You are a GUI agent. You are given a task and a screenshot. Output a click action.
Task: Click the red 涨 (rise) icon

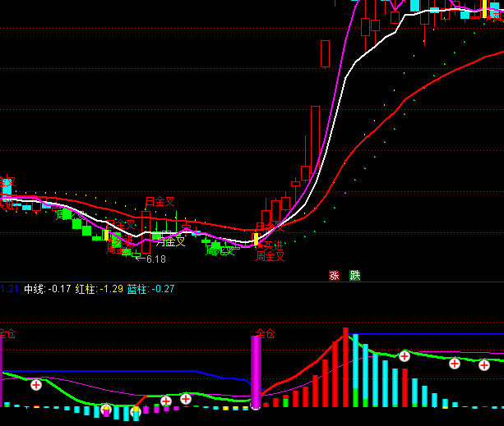[x=334, y=276]
